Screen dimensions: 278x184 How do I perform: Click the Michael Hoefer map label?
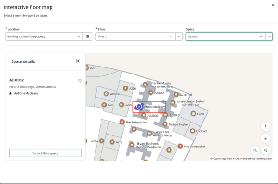pyautogui.click(x=178, y=124)
